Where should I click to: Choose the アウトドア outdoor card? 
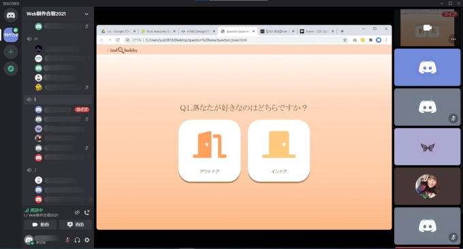pyautogui.click(x=209, y=151)
